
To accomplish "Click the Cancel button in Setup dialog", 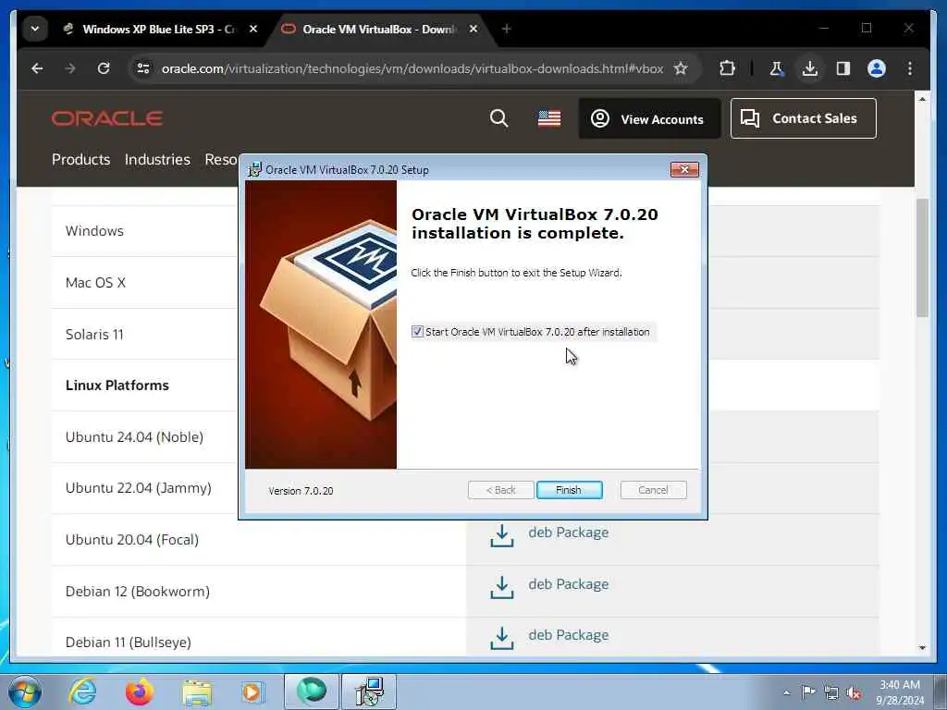I will [653, 490].
